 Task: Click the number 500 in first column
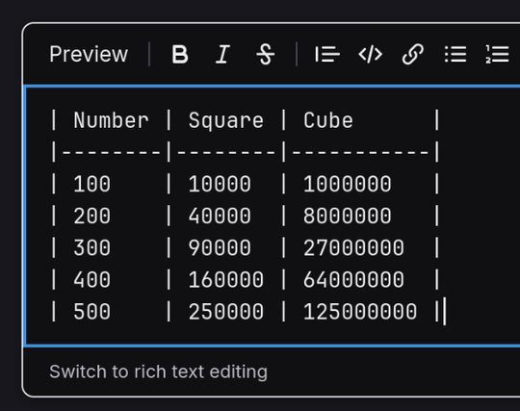(91, 312)
